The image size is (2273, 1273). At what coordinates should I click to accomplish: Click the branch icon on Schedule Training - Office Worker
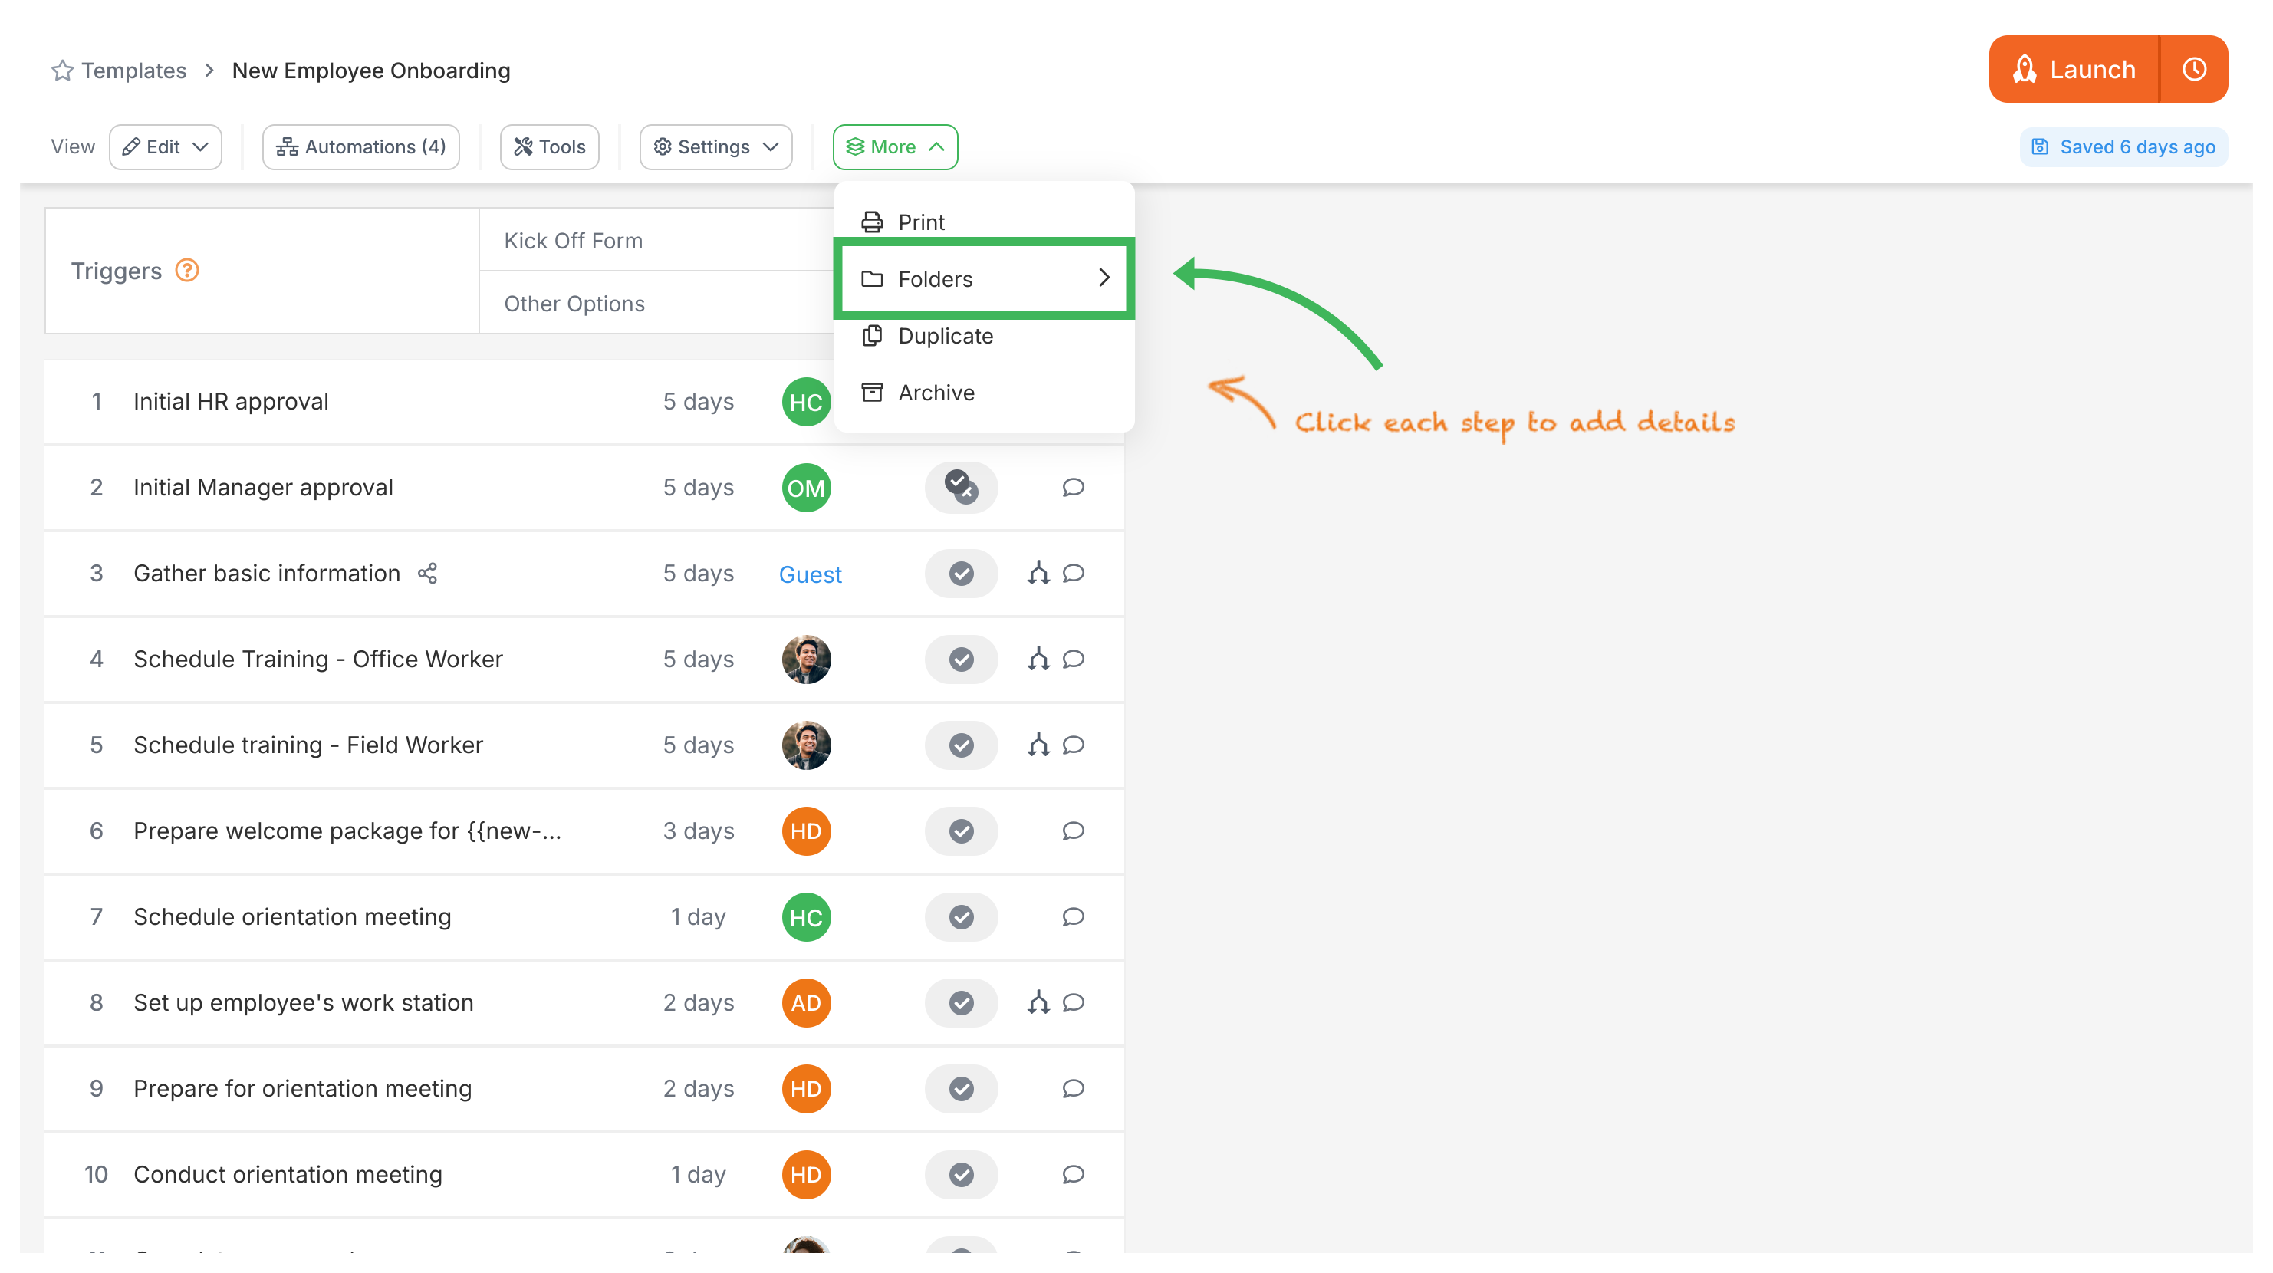pos(1038,659)
